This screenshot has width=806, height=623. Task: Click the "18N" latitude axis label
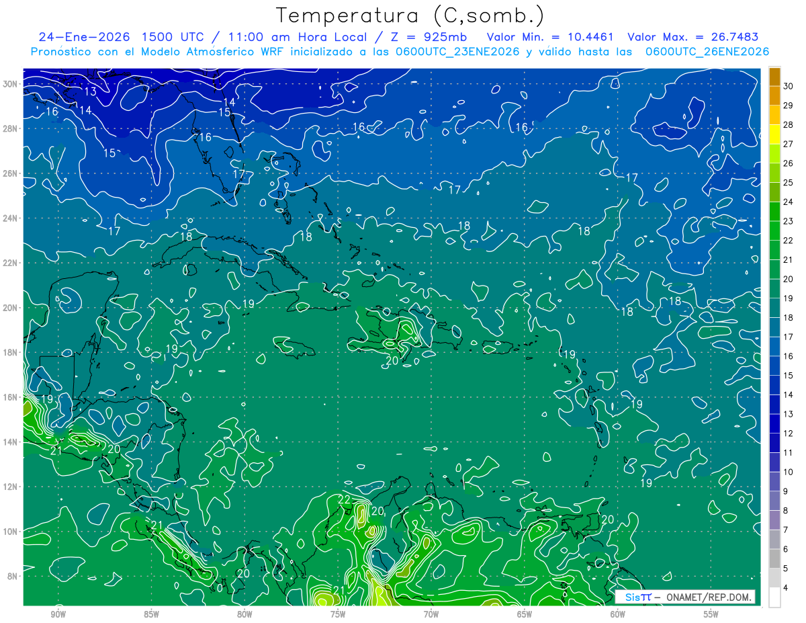[x=10, y=352]
